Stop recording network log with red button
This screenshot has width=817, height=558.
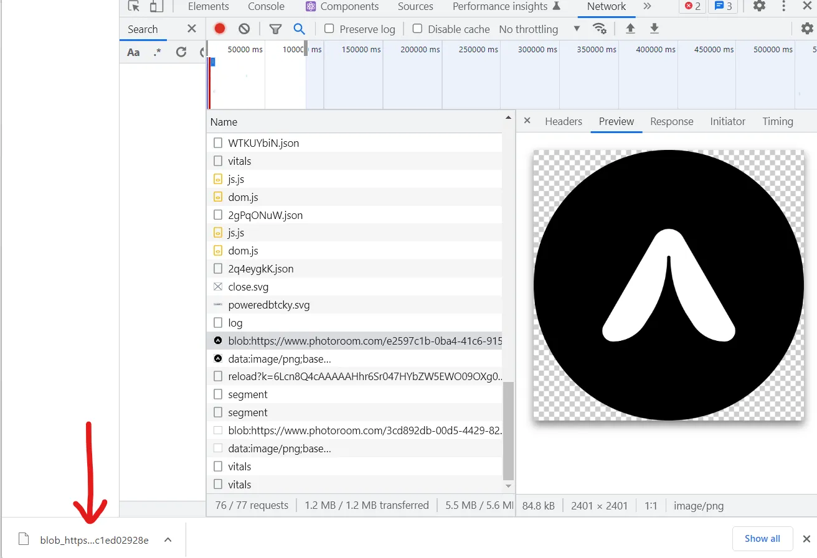click(220, 29)
